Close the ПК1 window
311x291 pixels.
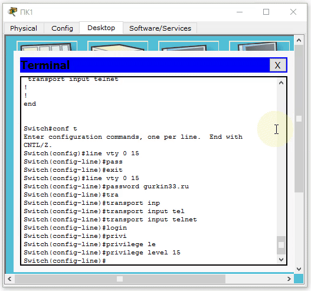pyautogui.click(x=293, y=12)
